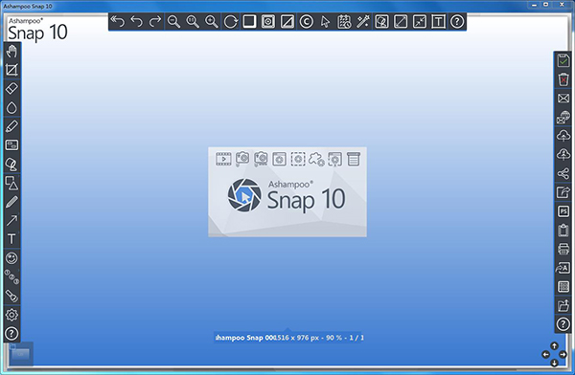
Task: Rotate the image with the circular arrow
Action: click(230, 22)
